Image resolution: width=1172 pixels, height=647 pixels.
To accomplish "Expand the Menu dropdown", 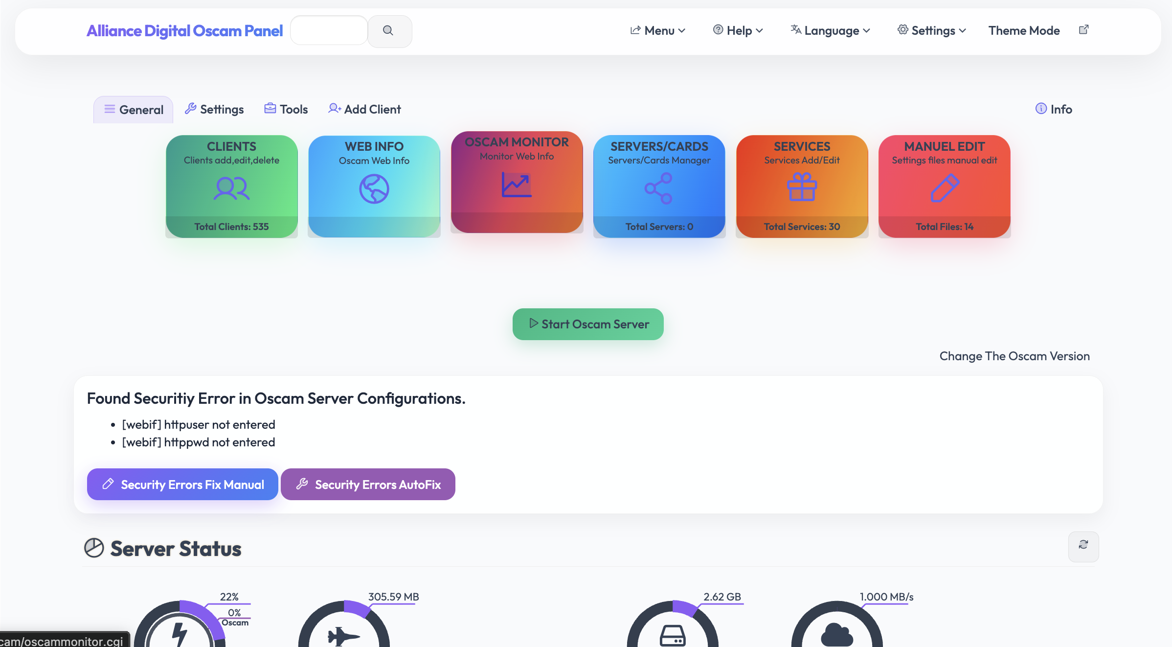I will [657, 30].
